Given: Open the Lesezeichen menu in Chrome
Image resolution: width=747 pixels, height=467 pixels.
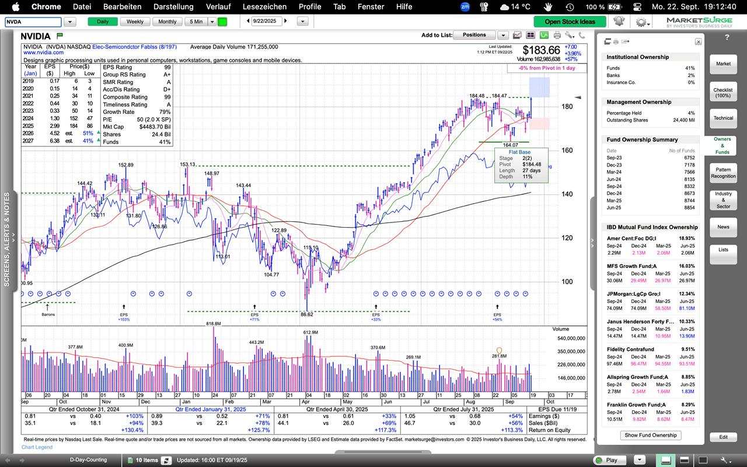Looking at the screenshot, I should coord(264,6).
